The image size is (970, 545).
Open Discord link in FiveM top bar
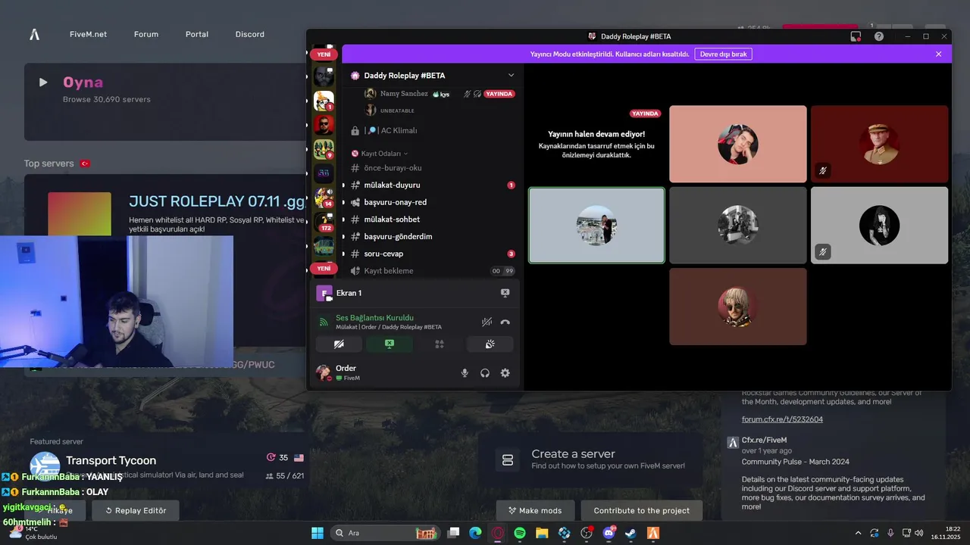(250, 34)
